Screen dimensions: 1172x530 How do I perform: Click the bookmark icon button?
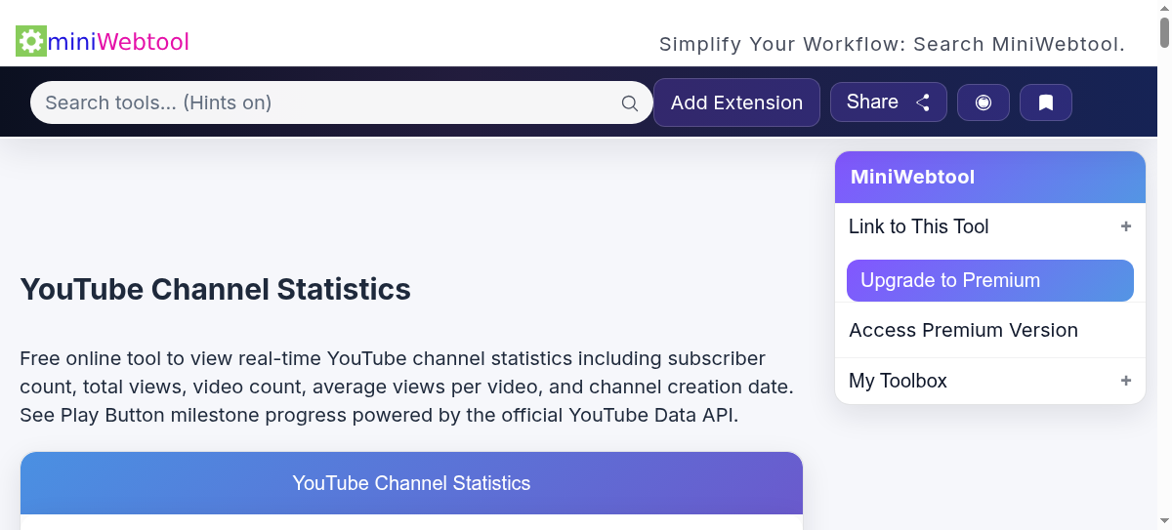click(1045, 102)
